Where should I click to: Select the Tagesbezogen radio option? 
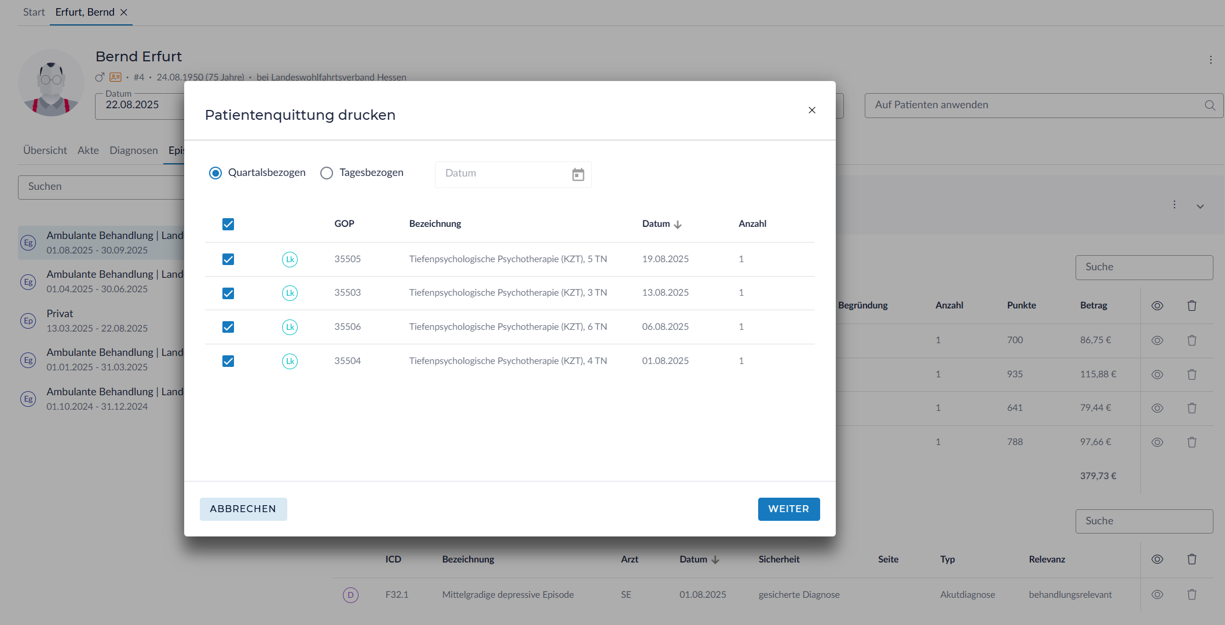327,173
